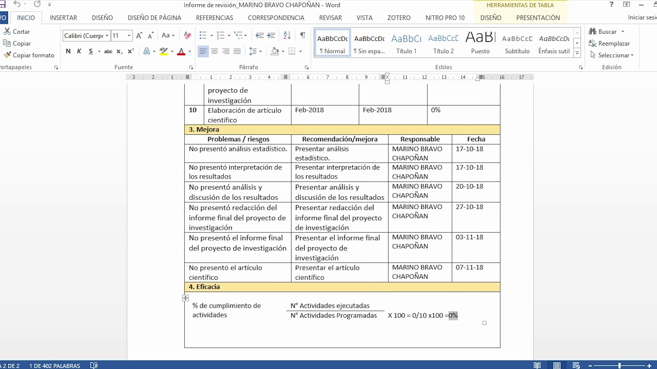Align the text to the right
657x369 pixels.
(x=226, y=51)
